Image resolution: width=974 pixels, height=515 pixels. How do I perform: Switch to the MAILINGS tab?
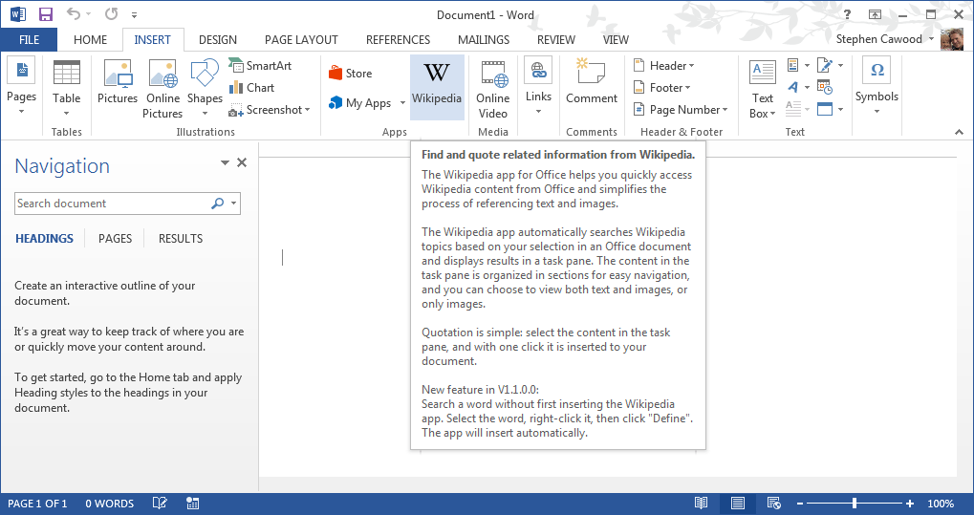484,40
